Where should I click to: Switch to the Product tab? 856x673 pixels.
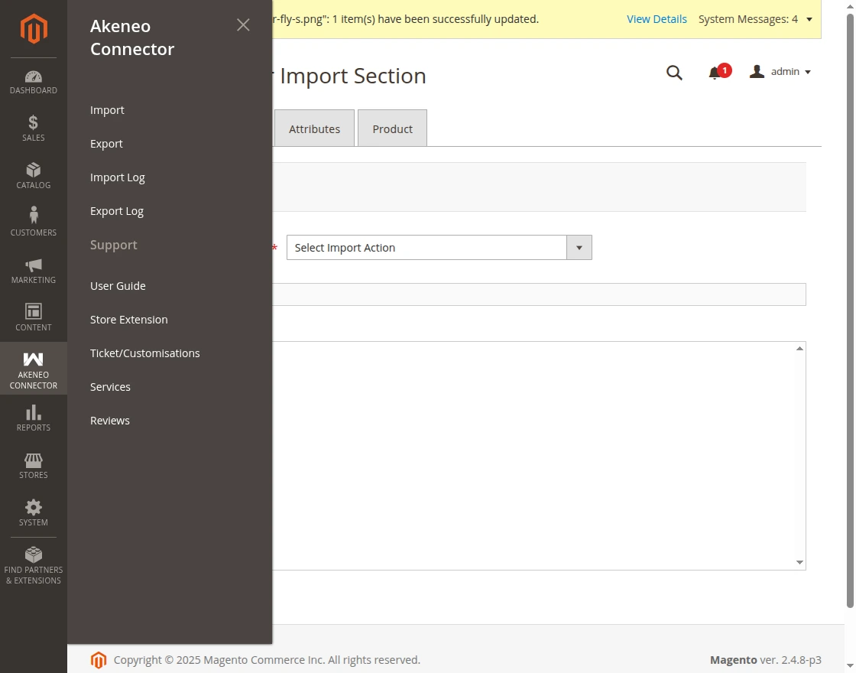(x=392, y=128)
